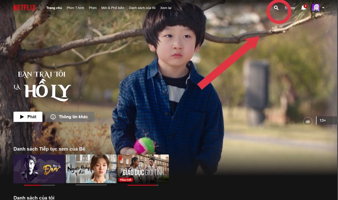Click the Phát play button

coord(28,117)
